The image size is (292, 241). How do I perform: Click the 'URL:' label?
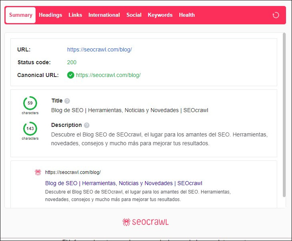point(24,49)
